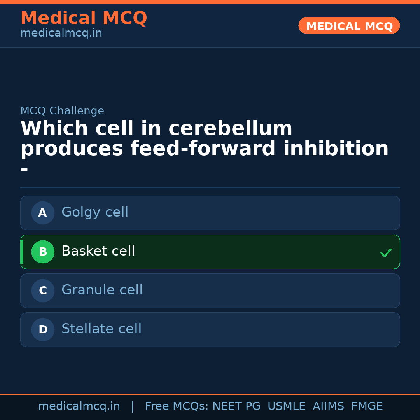Click FMGE in the footer
This screenshot has height=420, width=420.
[367, 406]
